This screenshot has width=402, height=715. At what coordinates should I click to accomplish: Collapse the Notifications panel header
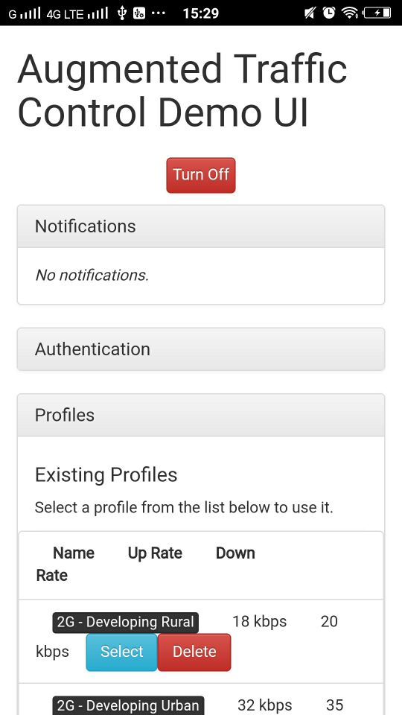pyautogui.click(x=201, y=226)
